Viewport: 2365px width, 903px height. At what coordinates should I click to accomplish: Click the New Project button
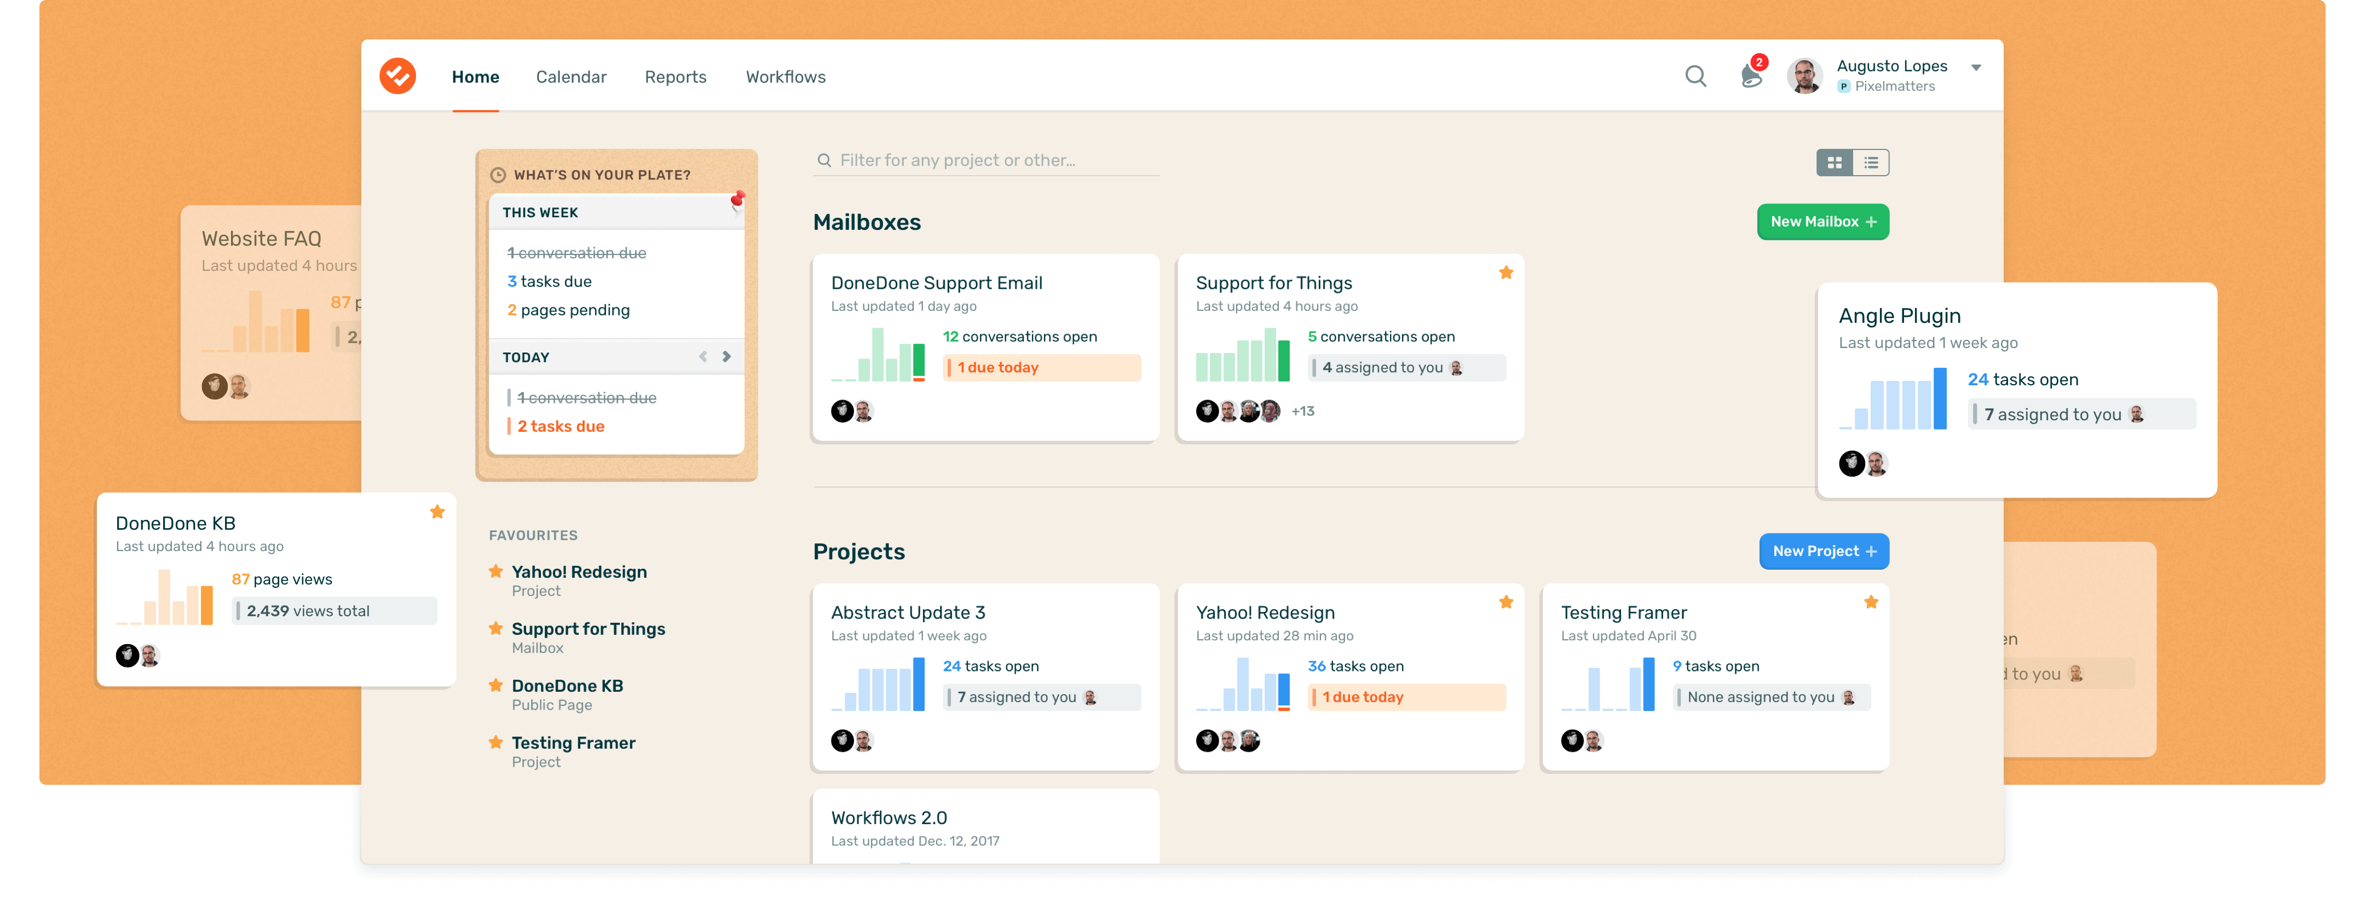click(x=1824, y=552)
